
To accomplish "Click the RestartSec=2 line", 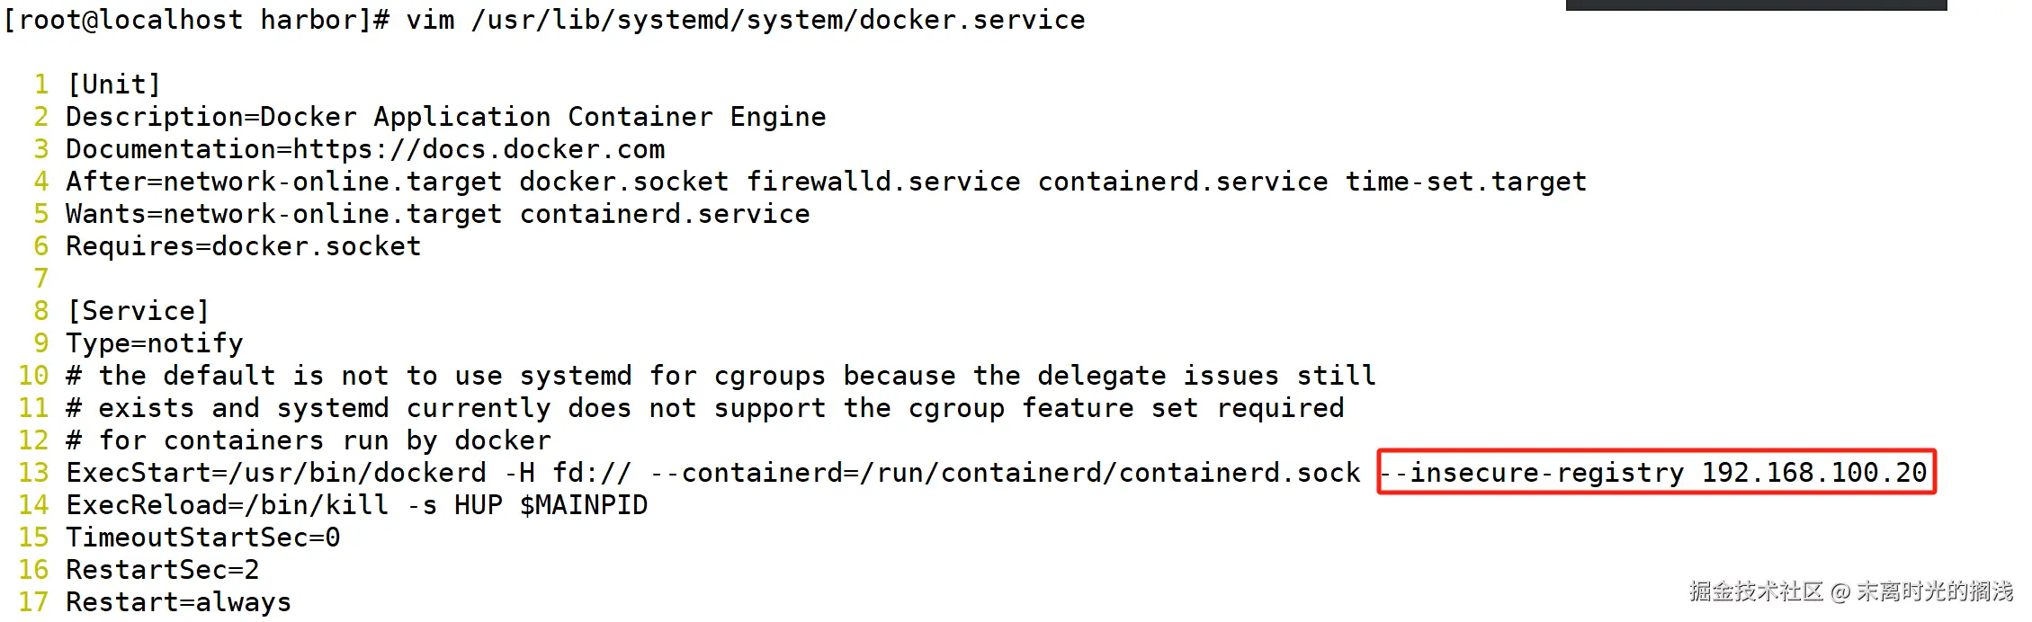I will click(x=163, y=570).
